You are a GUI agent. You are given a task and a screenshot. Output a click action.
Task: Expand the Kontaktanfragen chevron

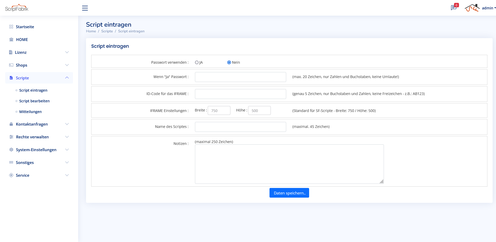click(x=67, y=124)
